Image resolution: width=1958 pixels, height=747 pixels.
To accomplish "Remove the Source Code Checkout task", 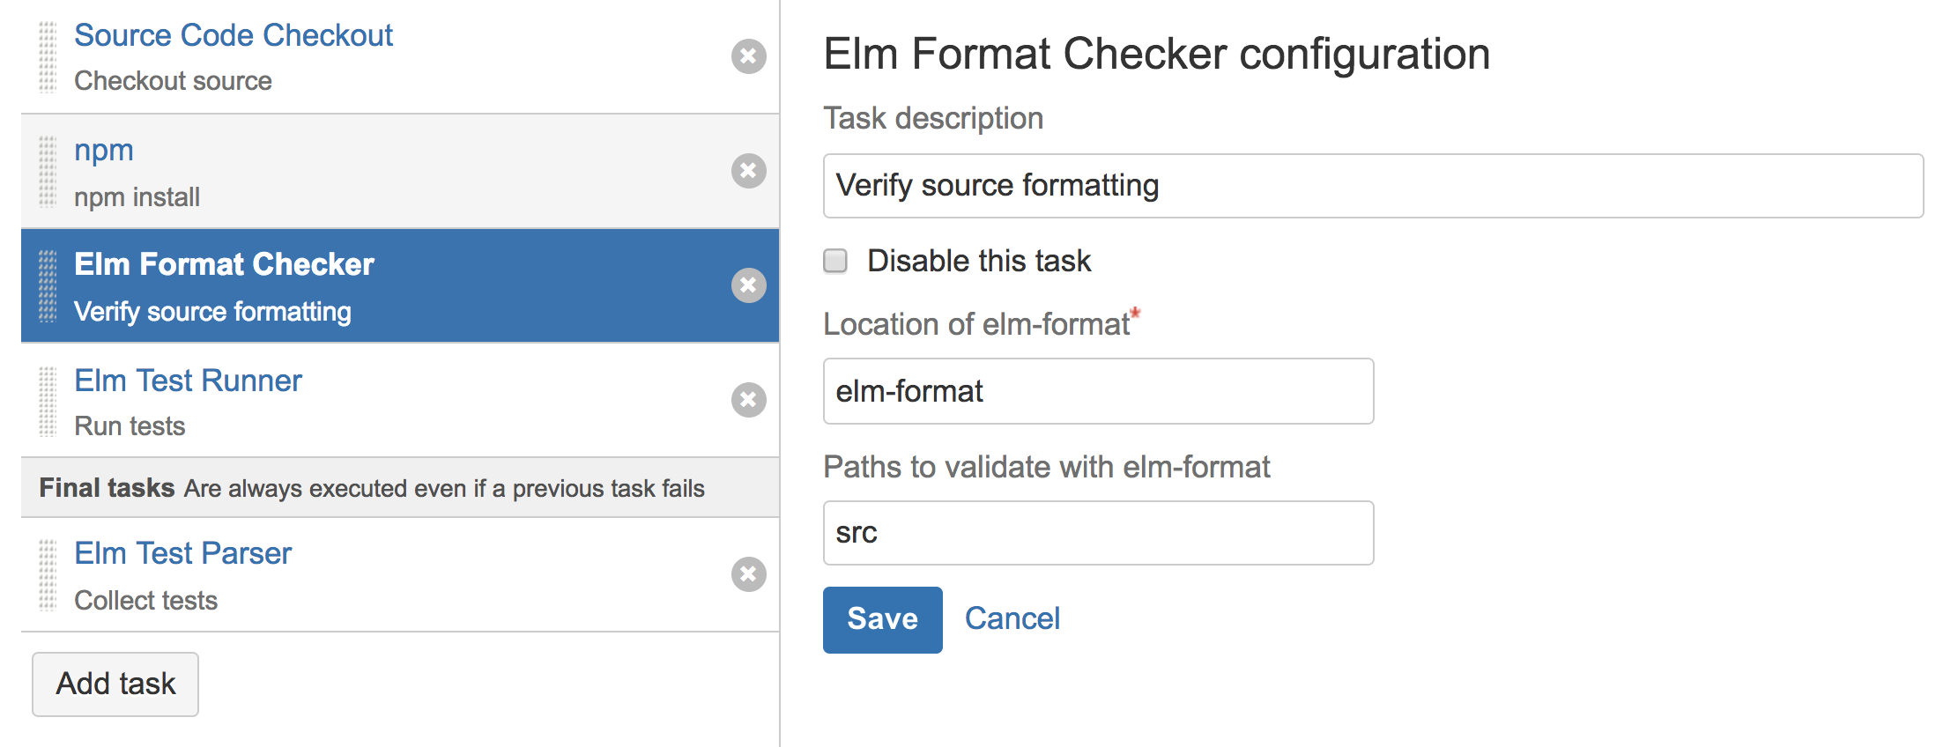I will (x=748, y=56).
